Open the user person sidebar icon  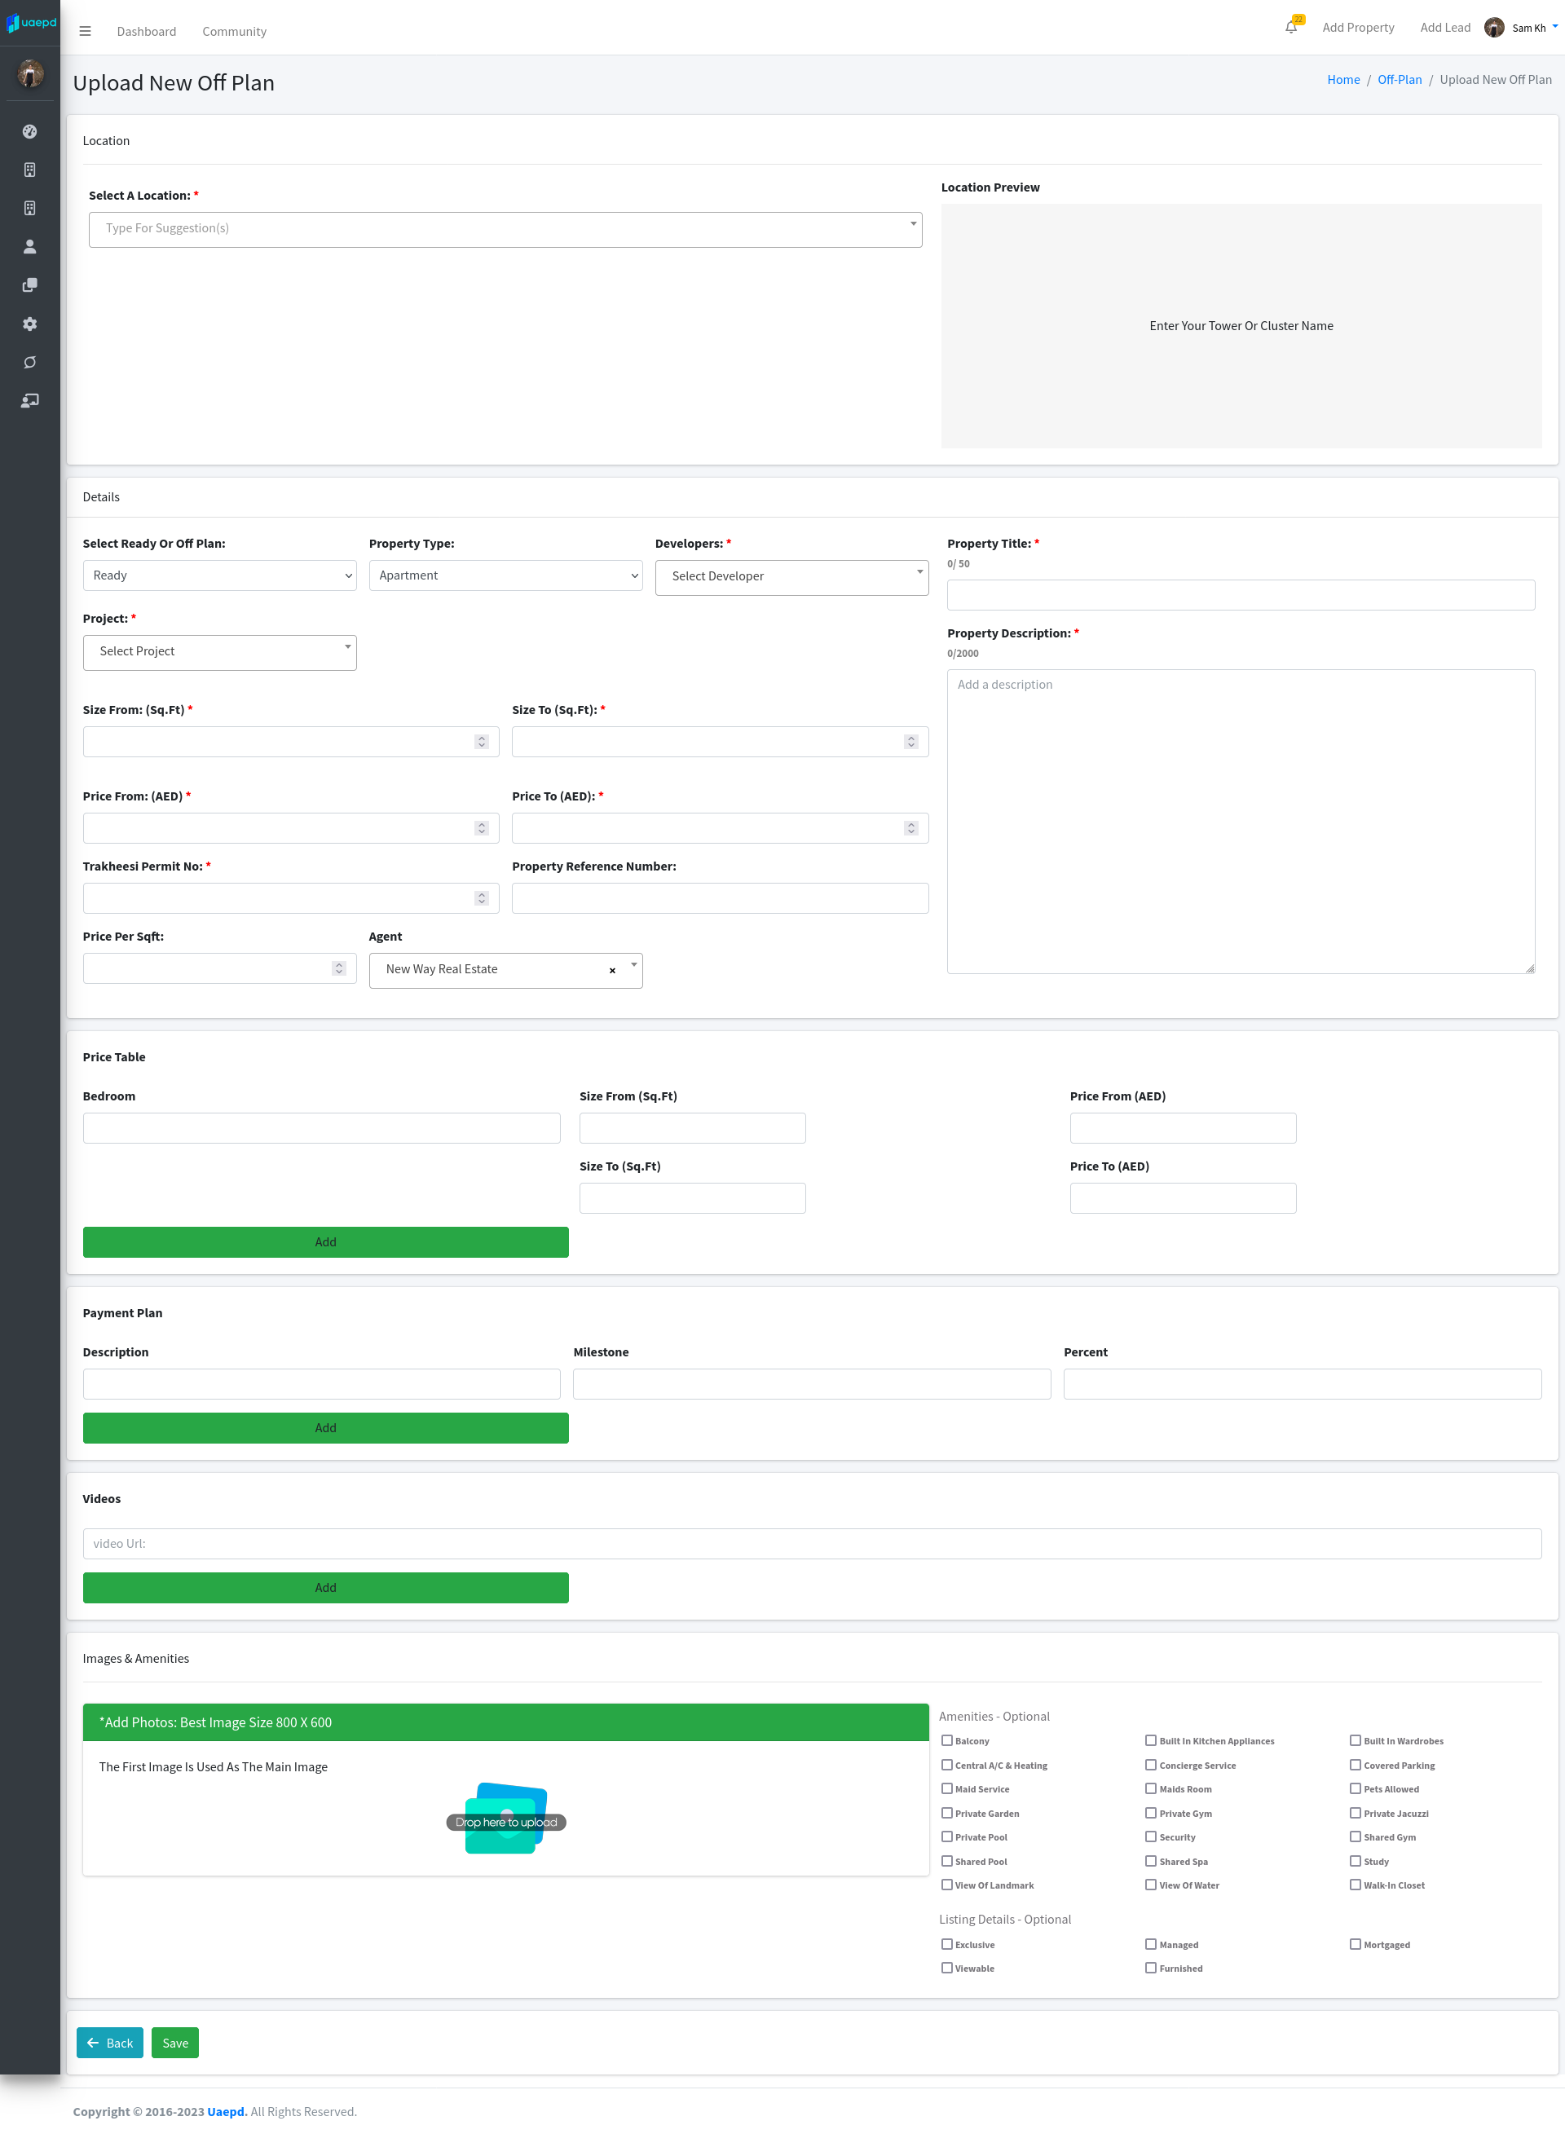(x=29, y=246)
